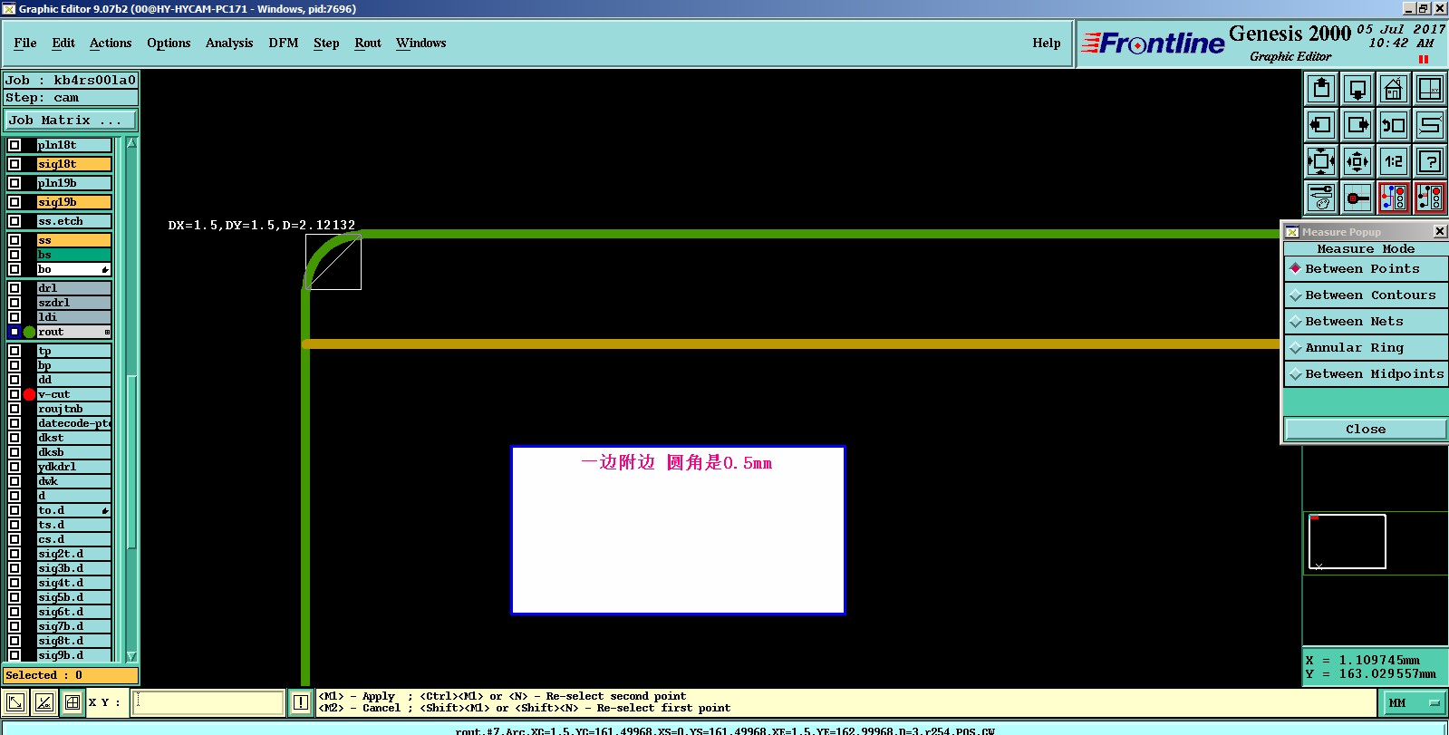This screenshot has height=735, width=1449.
Task: Select Between Points measure mode
Action: click(x=1366, y=269)
